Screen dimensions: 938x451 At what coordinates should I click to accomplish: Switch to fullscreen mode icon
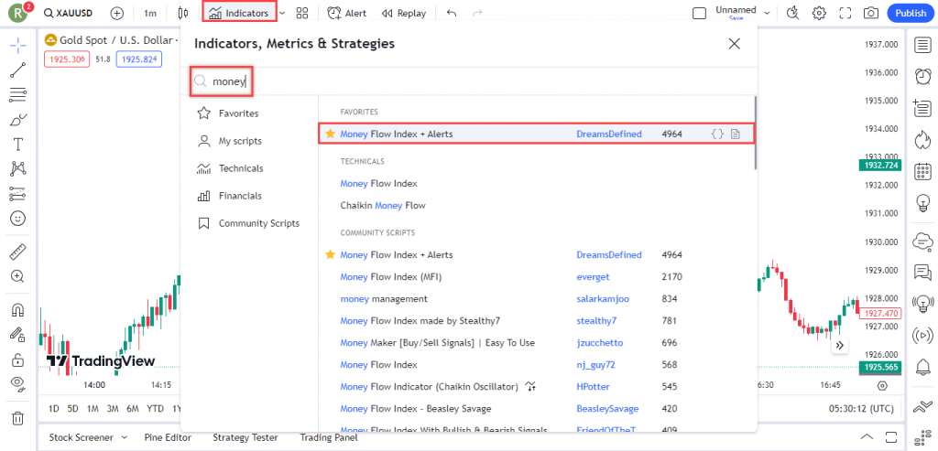pyautogui.click(x=845, y=13)
